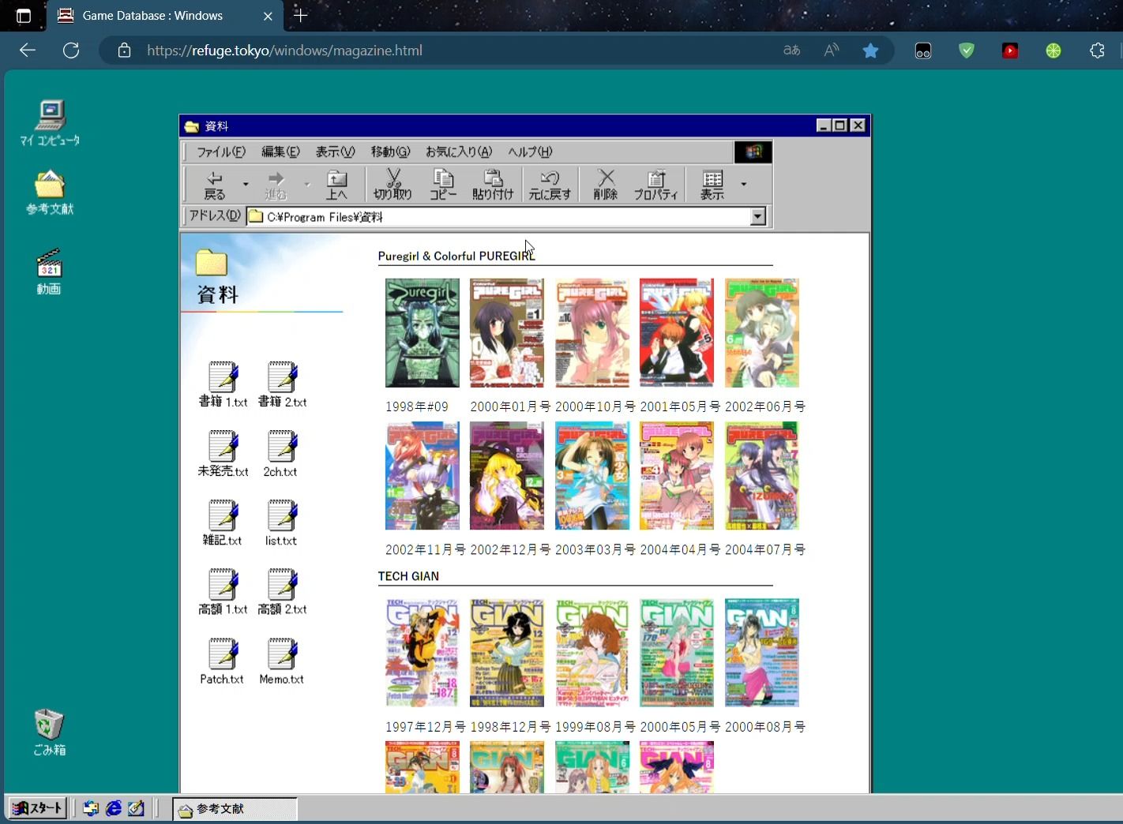1123x824 pixels.
Task: Click the 表示 views toolbar button
Action: [x=712, y=185]
